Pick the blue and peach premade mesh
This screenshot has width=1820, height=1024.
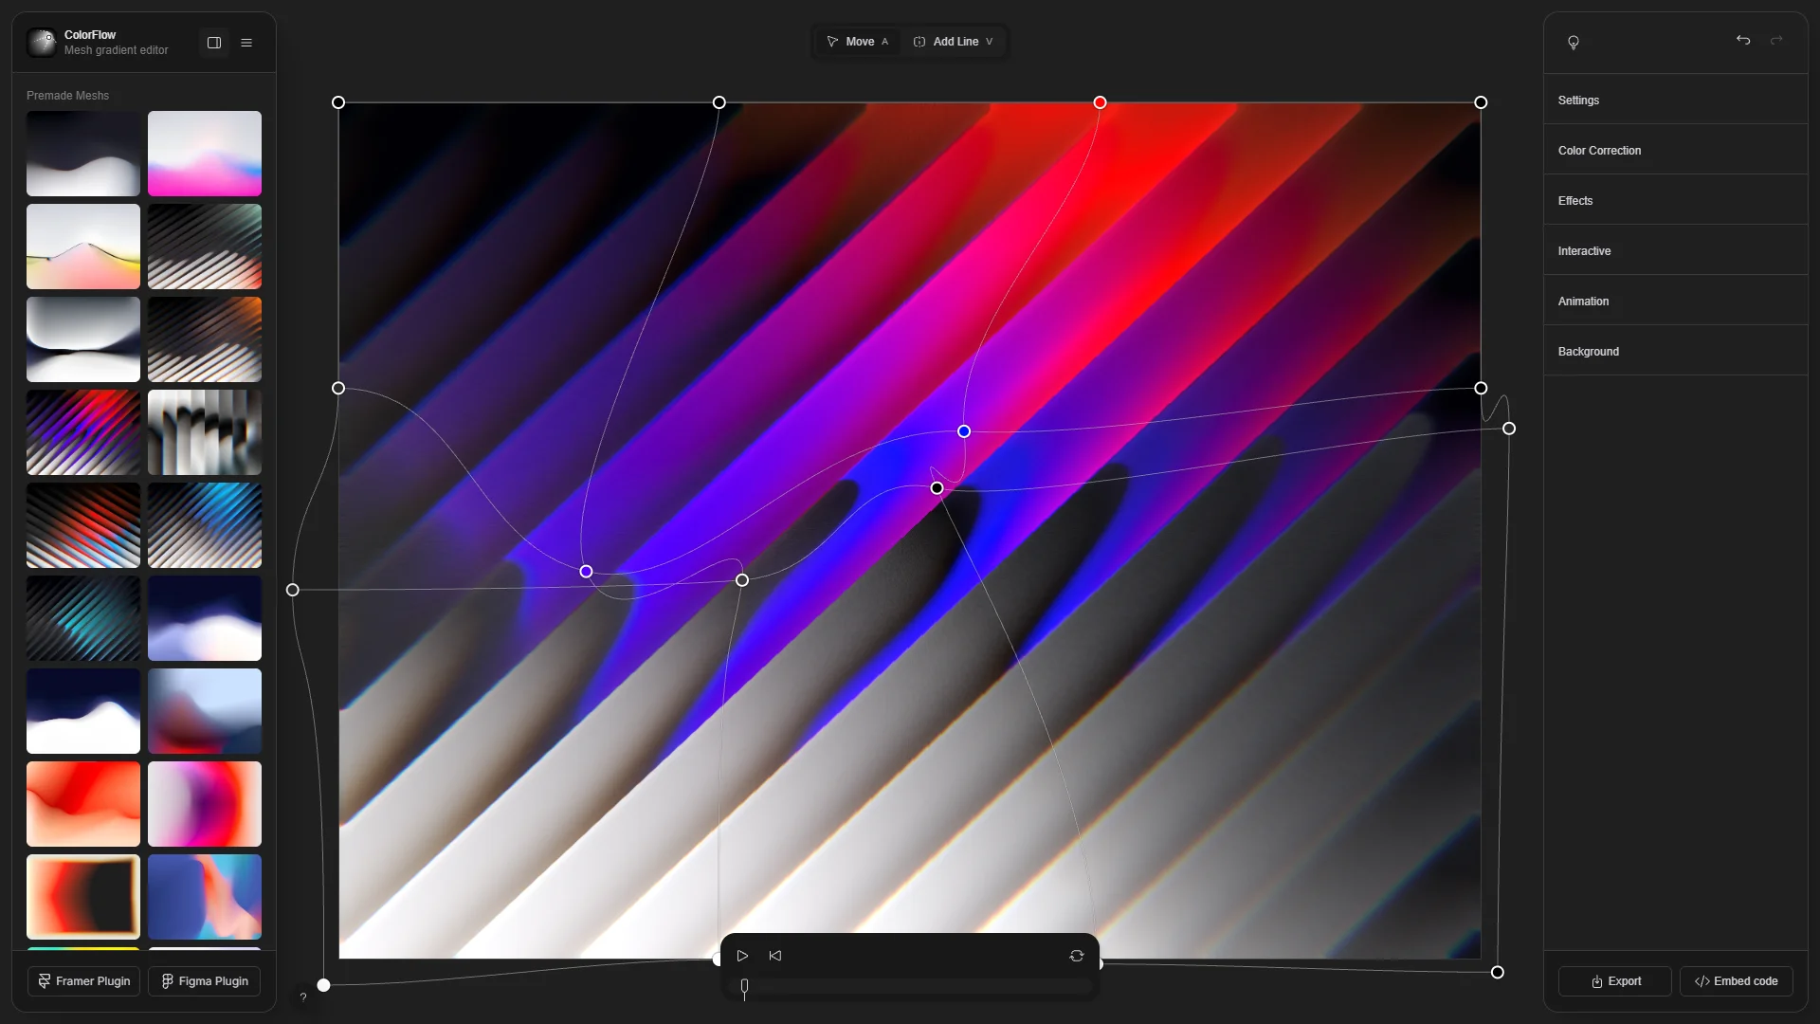pyautogui.click(x=205, y=897)
